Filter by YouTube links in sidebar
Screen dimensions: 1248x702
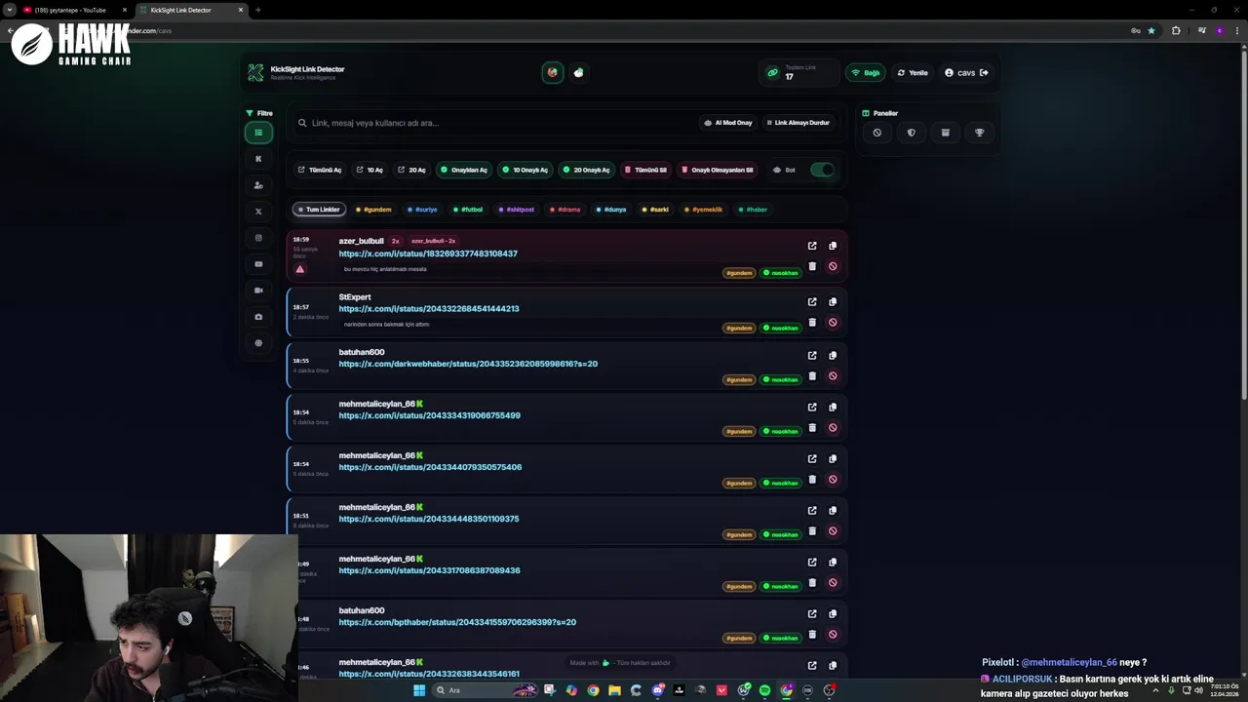click(258, 264)
